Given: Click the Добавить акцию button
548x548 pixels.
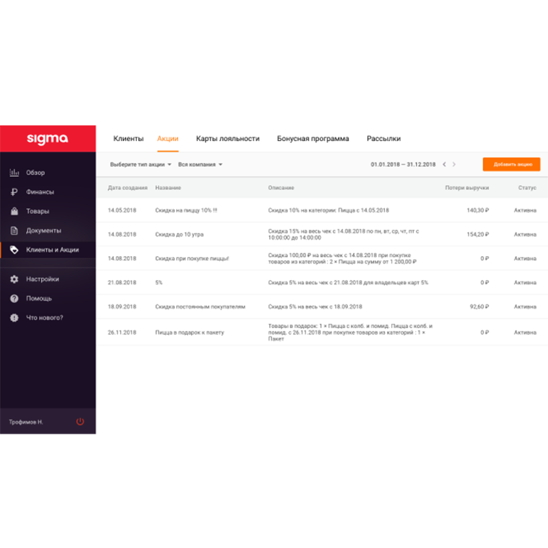Looking at the screenshot, I should (x=512, y=164).
